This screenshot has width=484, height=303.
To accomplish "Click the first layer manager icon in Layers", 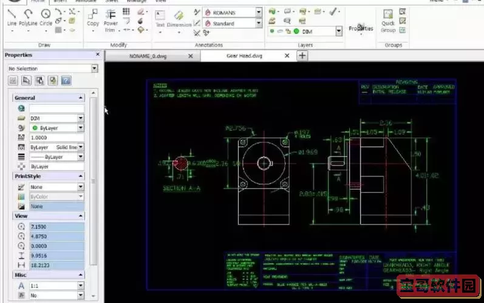I will pos(272,12).
